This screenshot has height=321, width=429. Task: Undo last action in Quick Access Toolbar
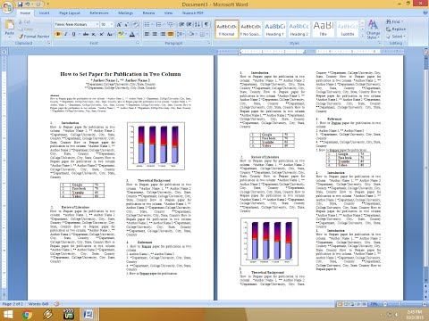[x=29, y=4]
